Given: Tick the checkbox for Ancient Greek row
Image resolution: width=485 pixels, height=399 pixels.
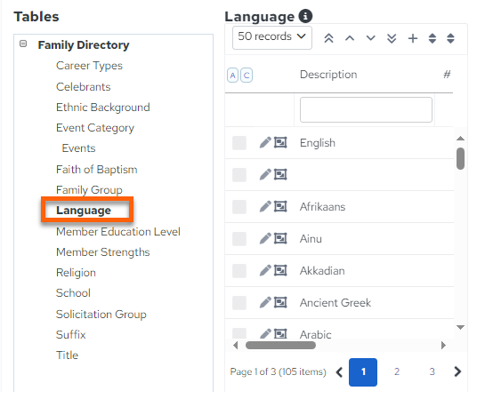Looking at the screenshot, I should (x=239, y=303).
